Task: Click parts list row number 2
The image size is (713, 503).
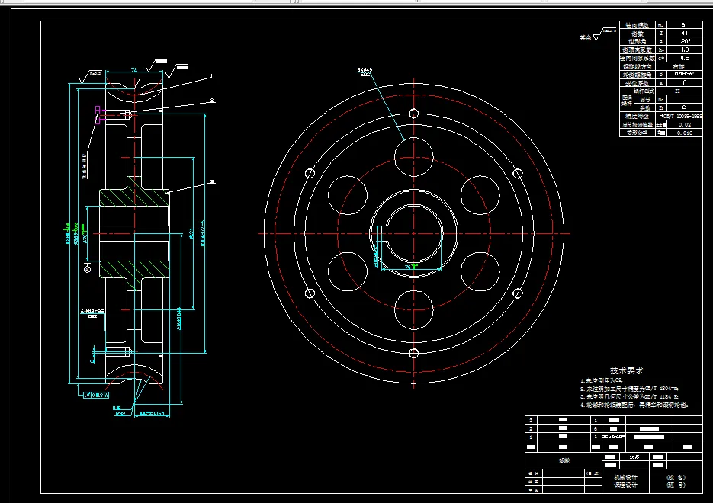Action: click(531, 428)
